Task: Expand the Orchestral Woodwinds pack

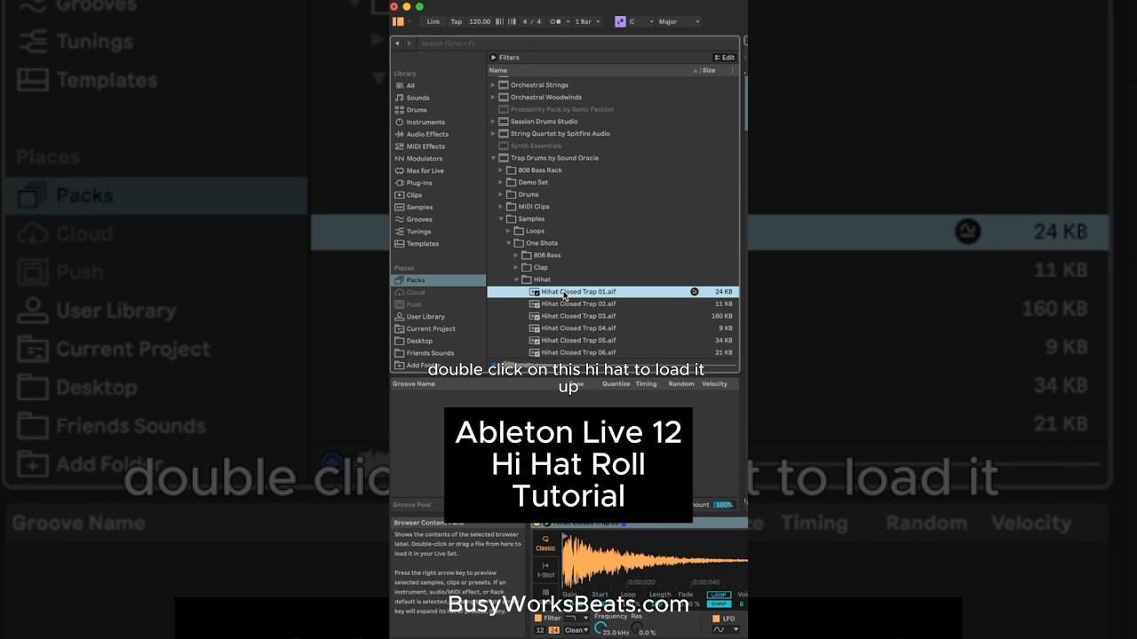Action: click(x=493, y=98)
